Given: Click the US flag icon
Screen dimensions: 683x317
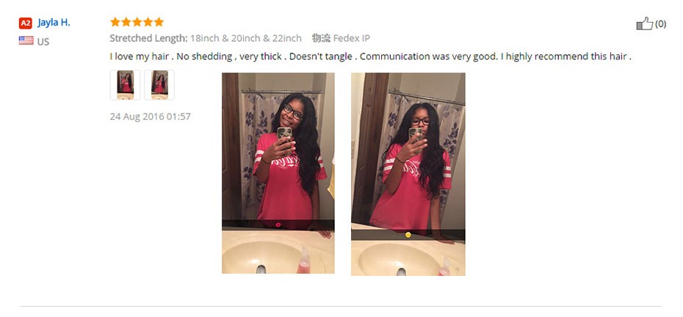Looking at the screenshot, I should [26, 41].
